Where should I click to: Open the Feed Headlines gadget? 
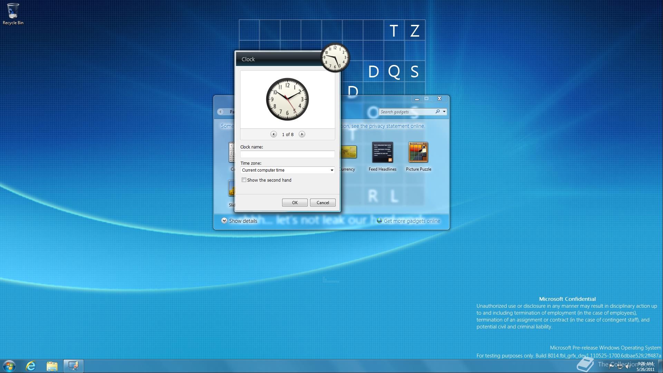(x=382, y=153)
